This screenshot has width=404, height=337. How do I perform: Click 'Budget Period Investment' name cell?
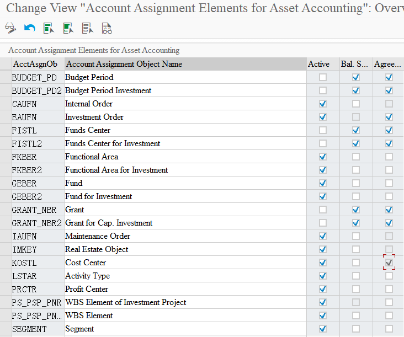pos(185,90)
